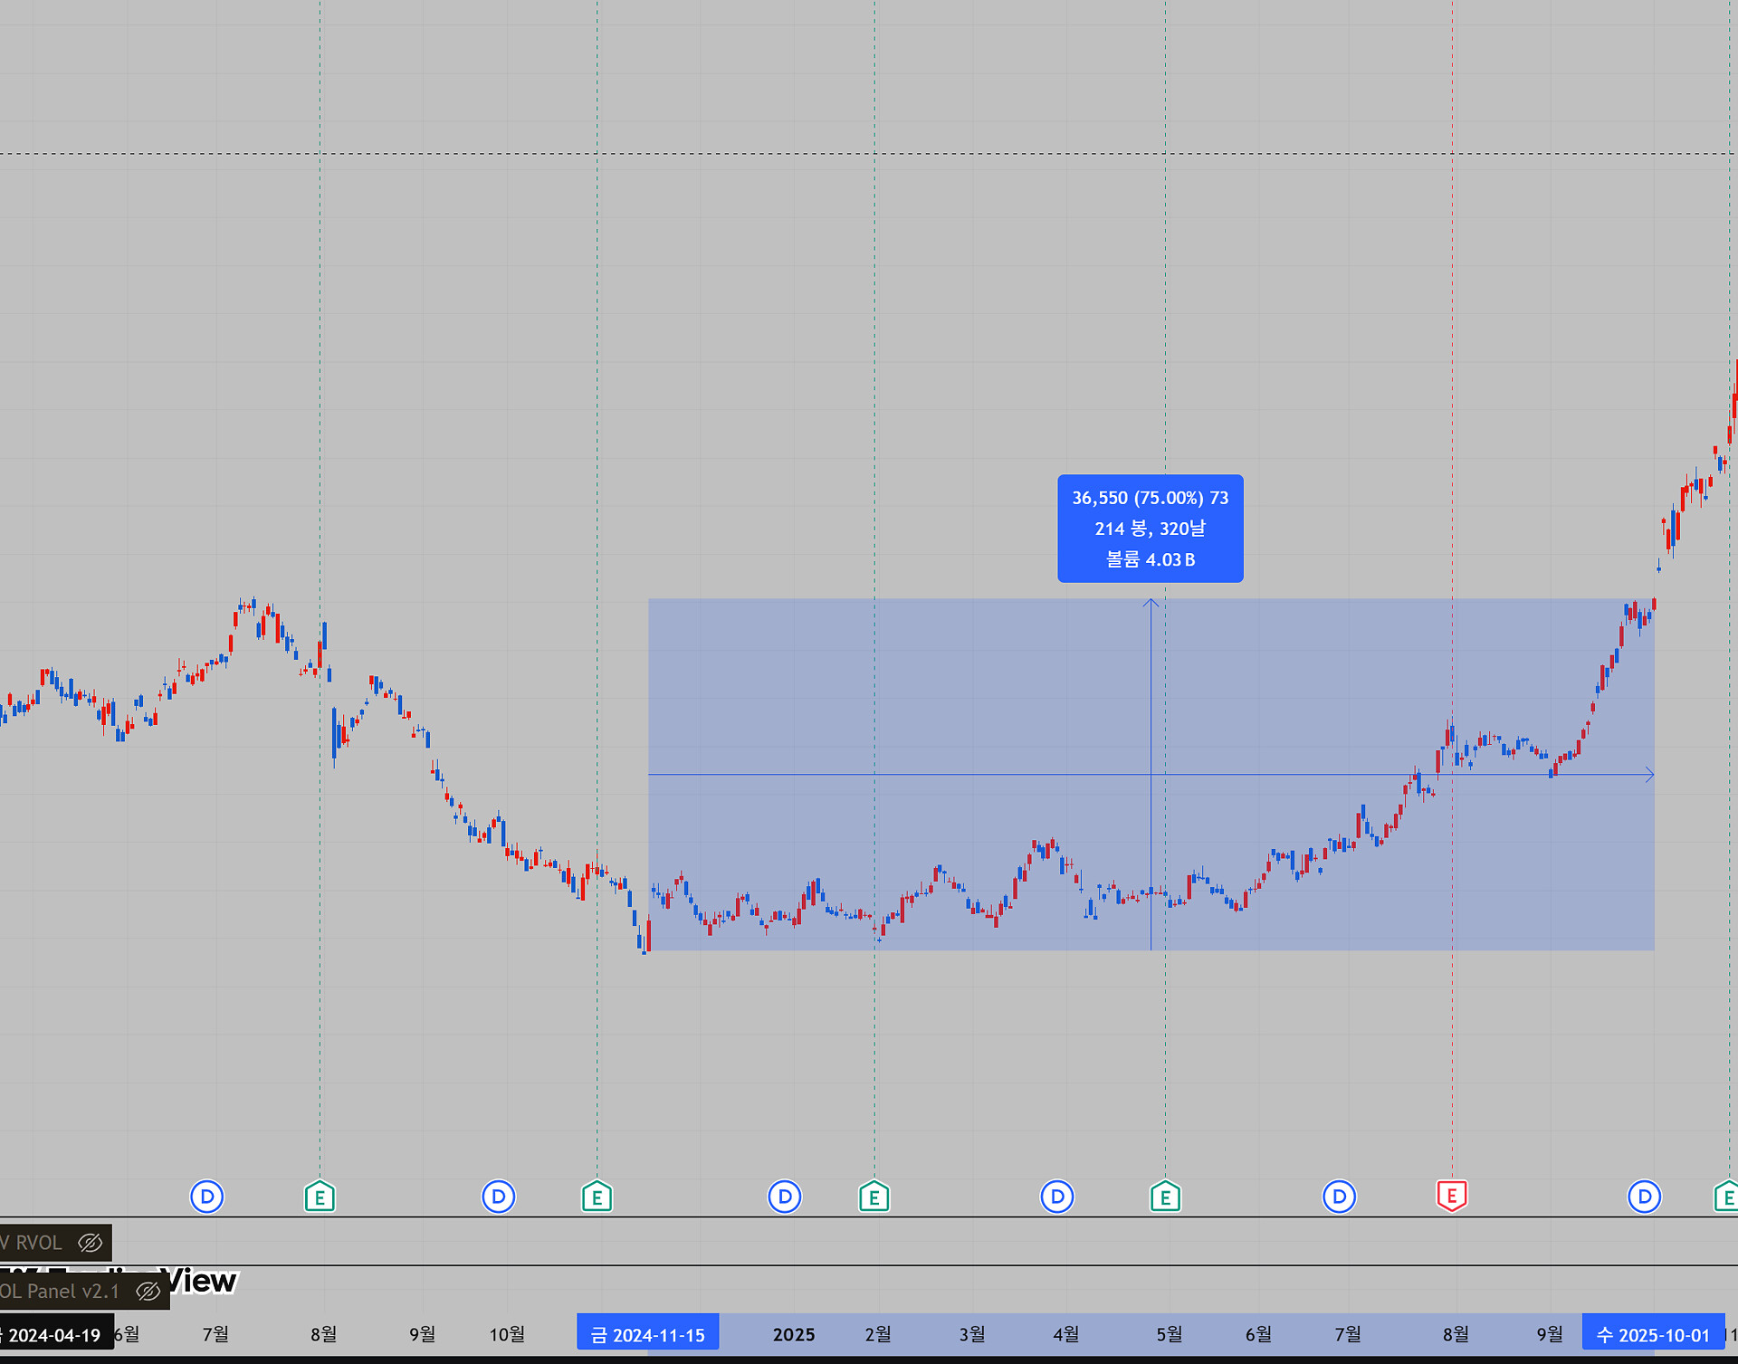The image size is (1738, 1364).
Task: Open the dividend D marker near 2025-10-01
Action: [1644, 1197]
